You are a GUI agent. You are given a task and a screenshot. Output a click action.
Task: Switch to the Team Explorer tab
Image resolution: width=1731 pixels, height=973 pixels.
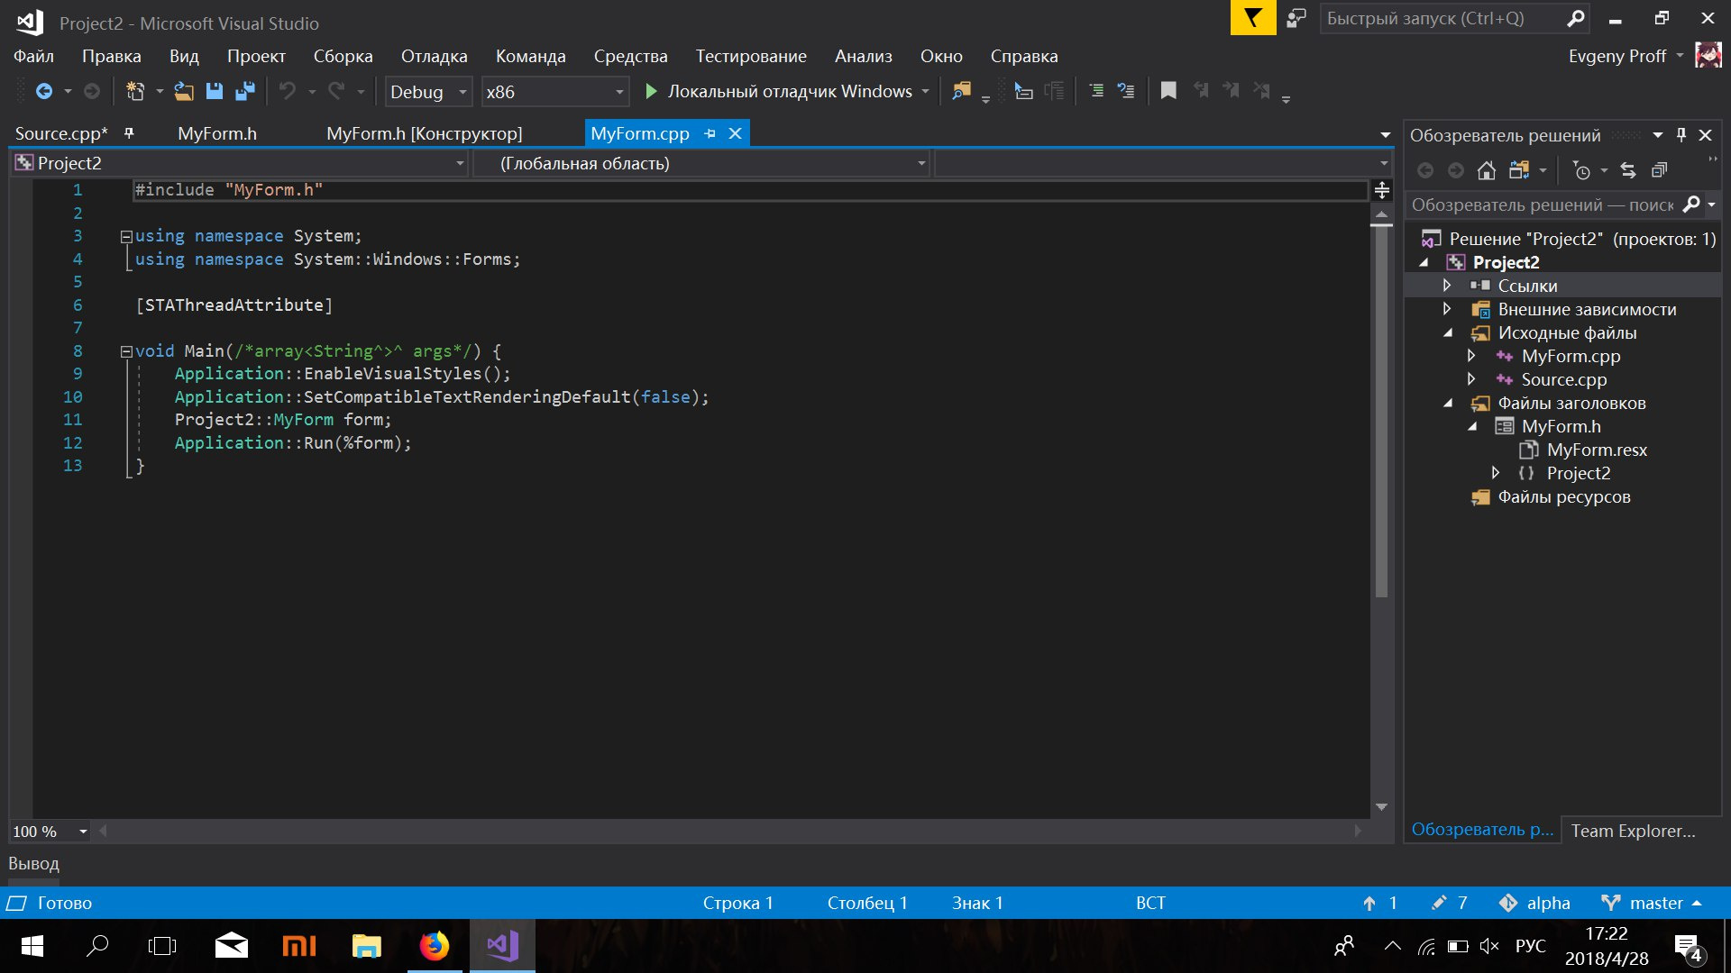tap(1633, 831)
